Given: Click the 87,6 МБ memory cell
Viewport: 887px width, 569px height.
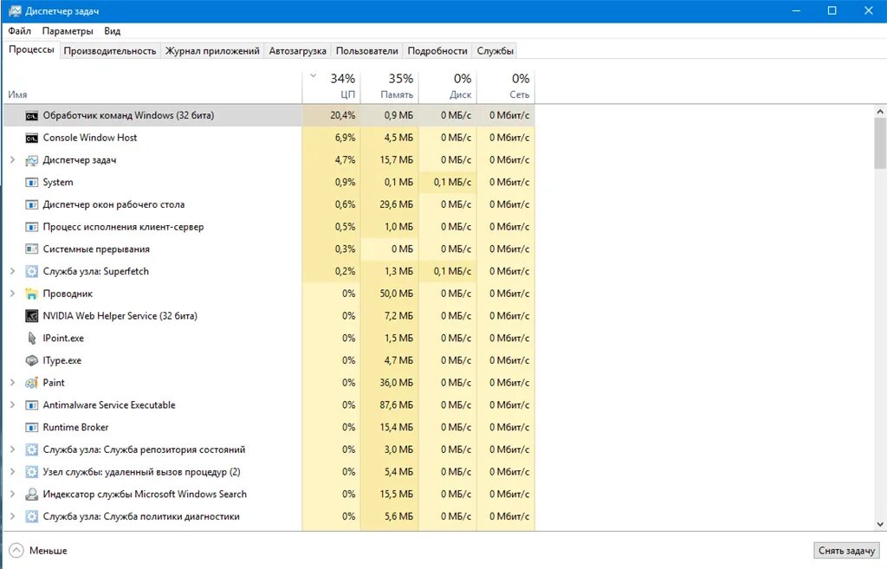Looking at the screenshot, I should [x=390, y=405].
